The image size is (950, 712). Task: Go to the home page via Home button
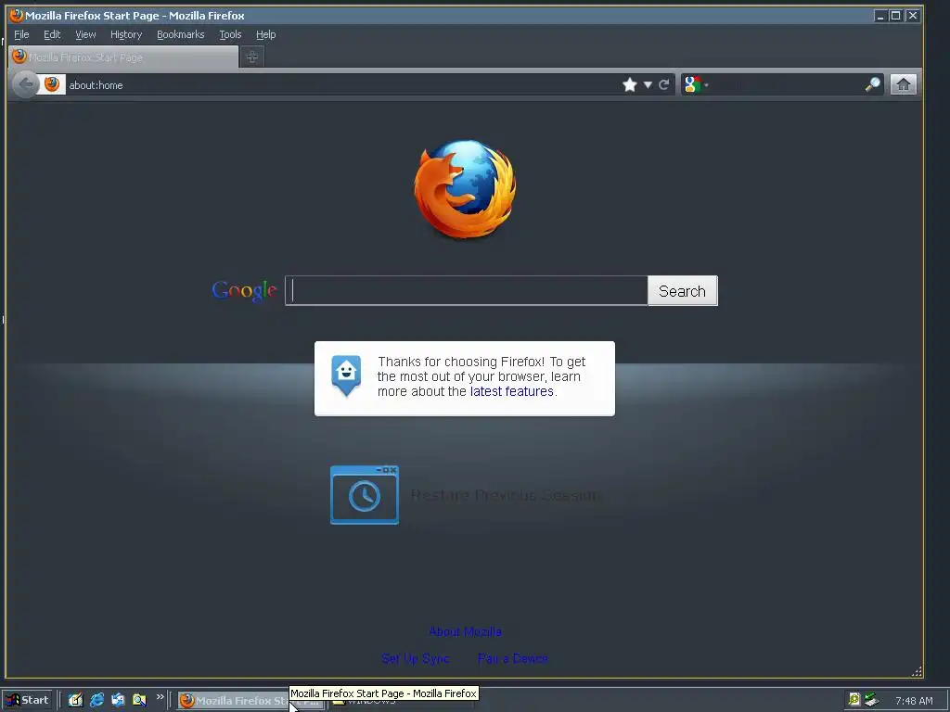pos(904,84)
